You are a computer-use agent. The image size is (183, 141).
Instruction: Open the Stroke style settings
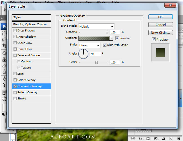coord(22,99)
